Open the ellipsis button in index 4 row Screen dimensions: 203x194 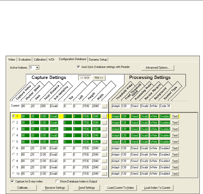pyautogui.click(x=104, y=135)
